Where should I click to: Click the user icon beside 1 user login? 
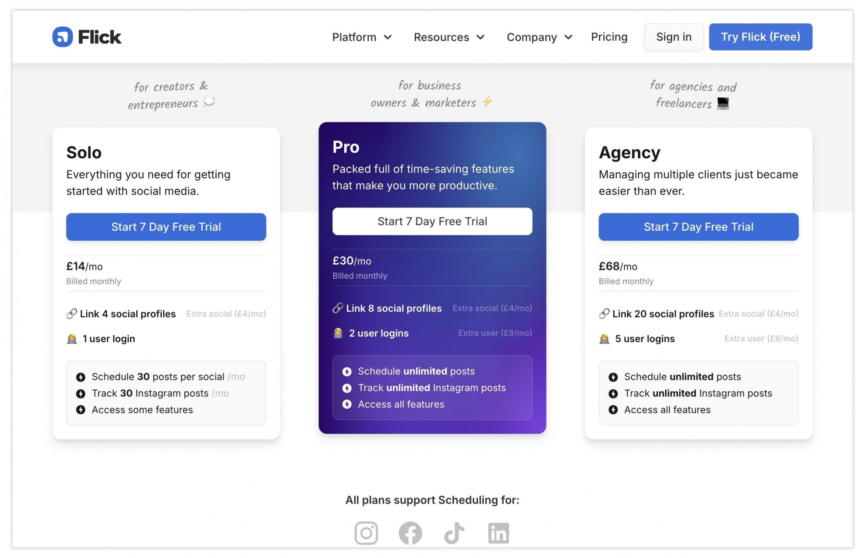72,339
